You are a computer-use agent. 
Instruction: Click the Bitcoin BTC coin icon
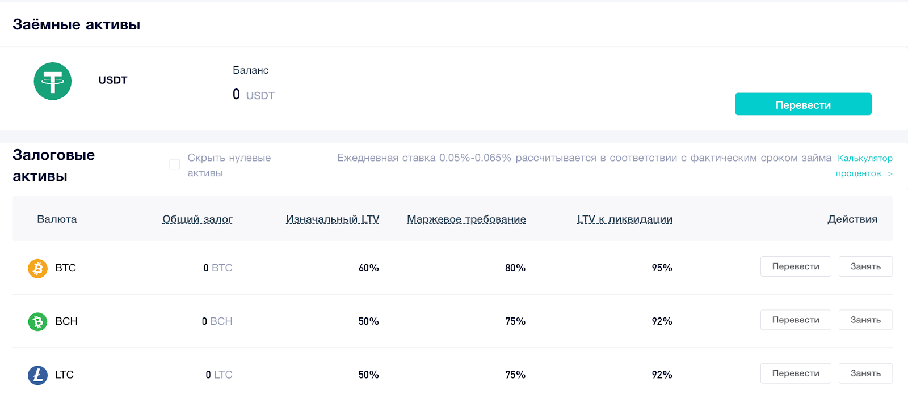pyautogui.click(x=38, y=268)
